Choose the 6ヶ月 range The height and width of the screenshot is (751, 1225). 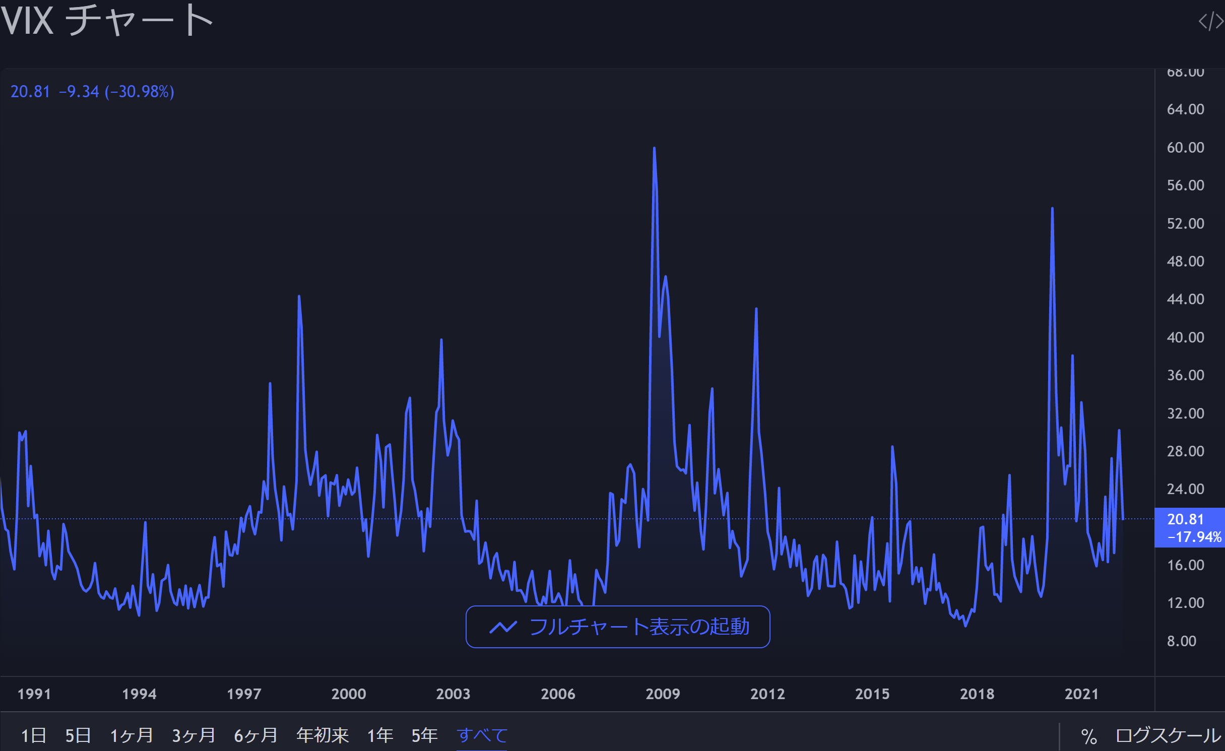click(x=255, y=736)
